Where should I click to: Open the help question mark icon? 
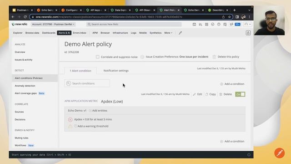[x=219, y=24]
